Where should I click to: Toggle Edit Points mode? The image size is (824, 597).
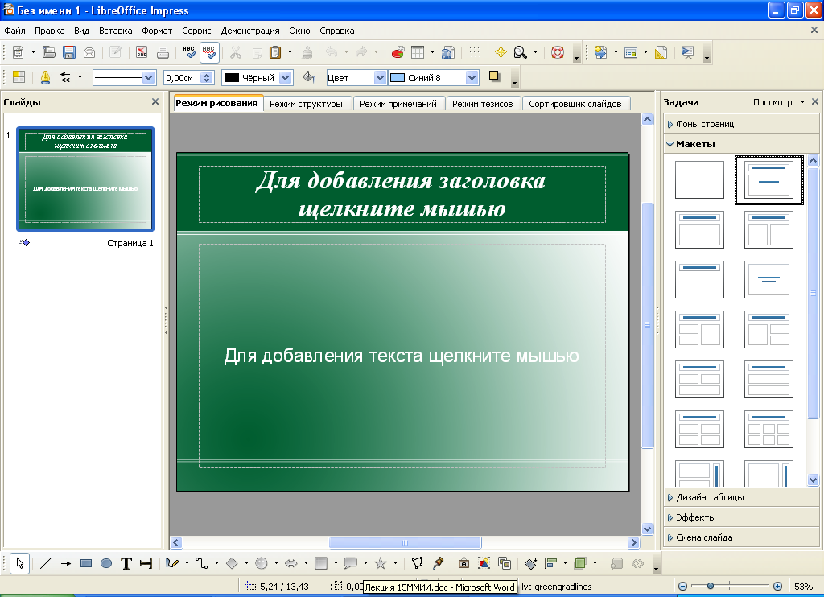(418, 563)
